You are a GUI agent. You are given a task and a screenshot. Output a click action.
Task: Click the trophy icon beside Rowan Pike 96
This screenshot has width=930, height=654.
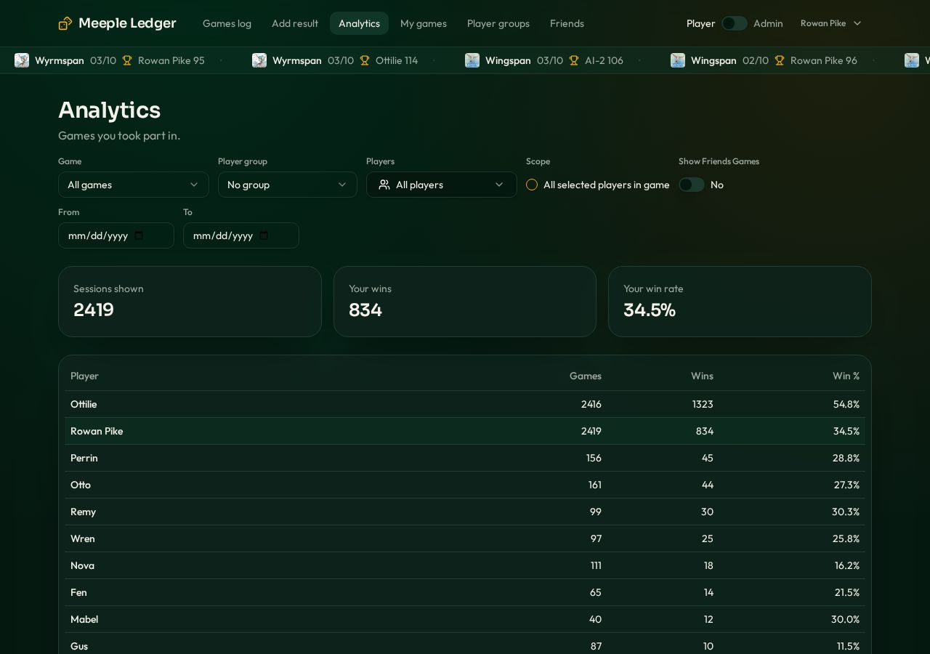[x=780, y=60]
